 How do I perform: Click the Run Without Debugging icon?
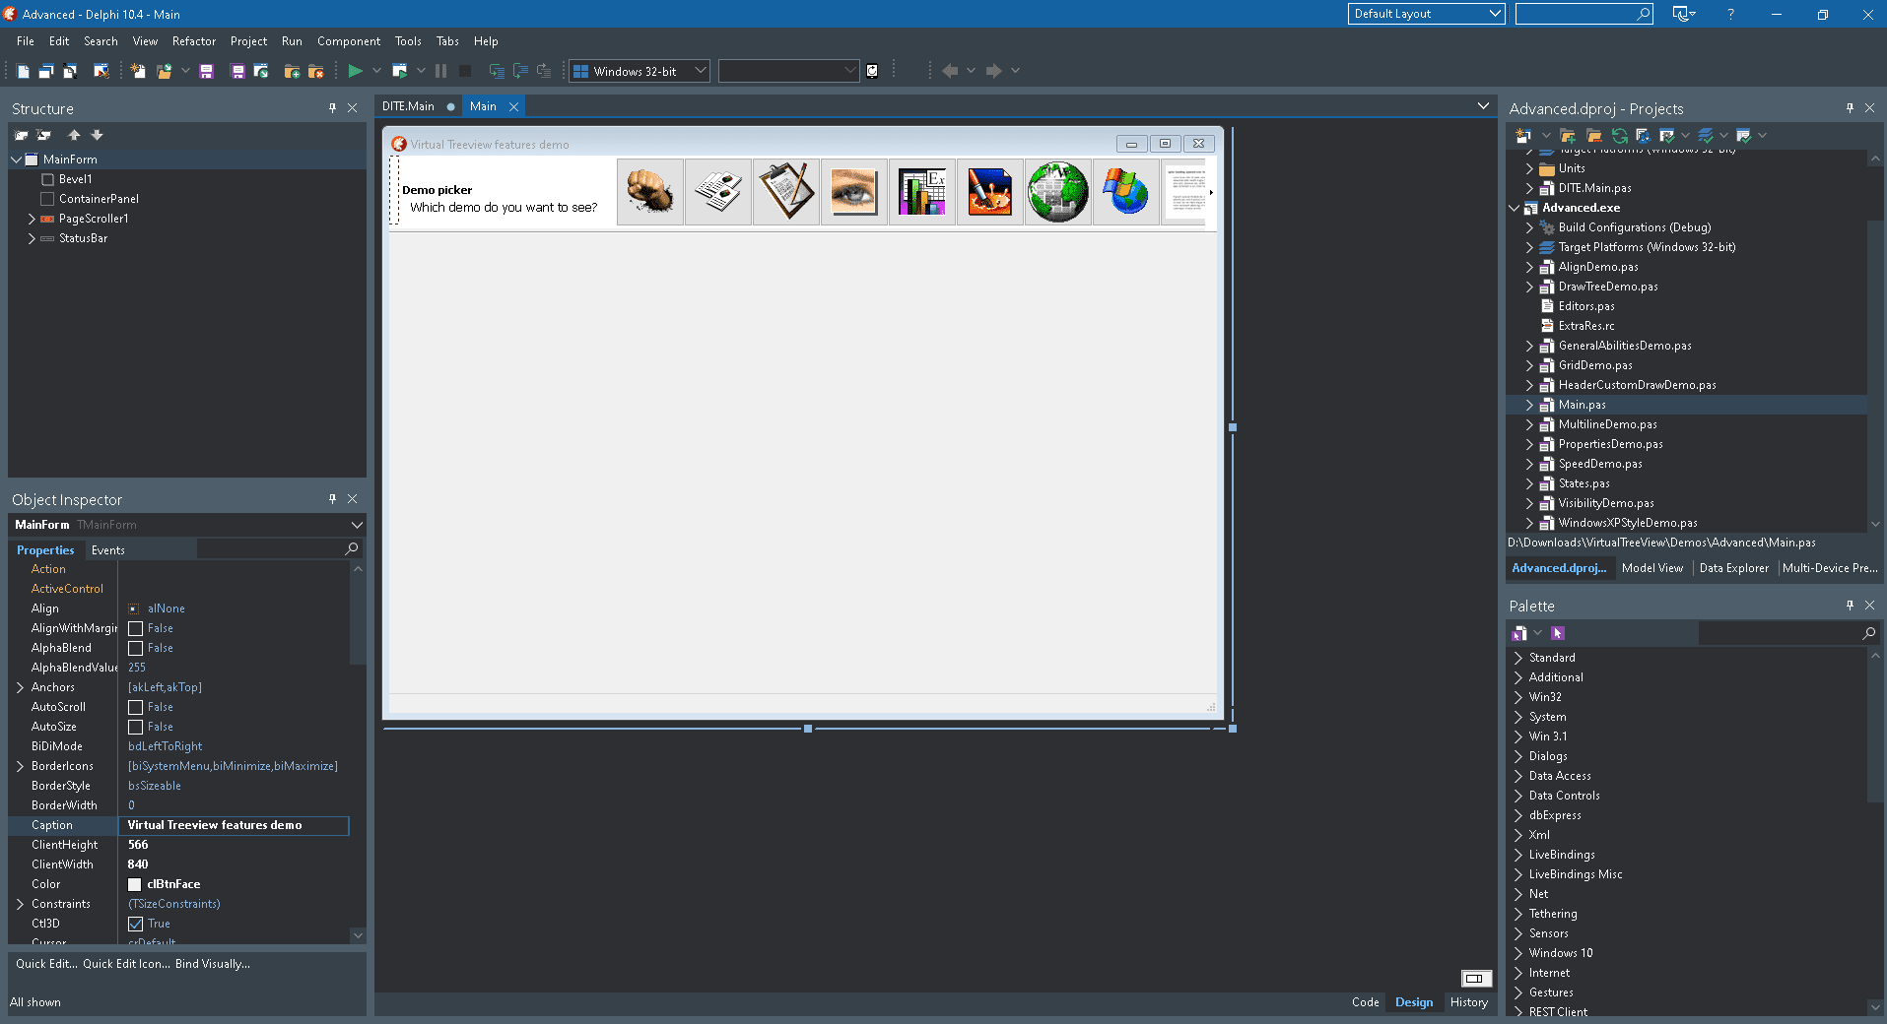point(399,71)
